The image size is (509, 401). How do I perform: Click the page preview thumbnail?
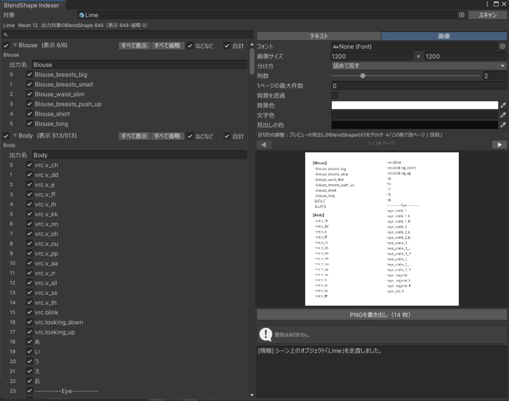tap(382, 229)
